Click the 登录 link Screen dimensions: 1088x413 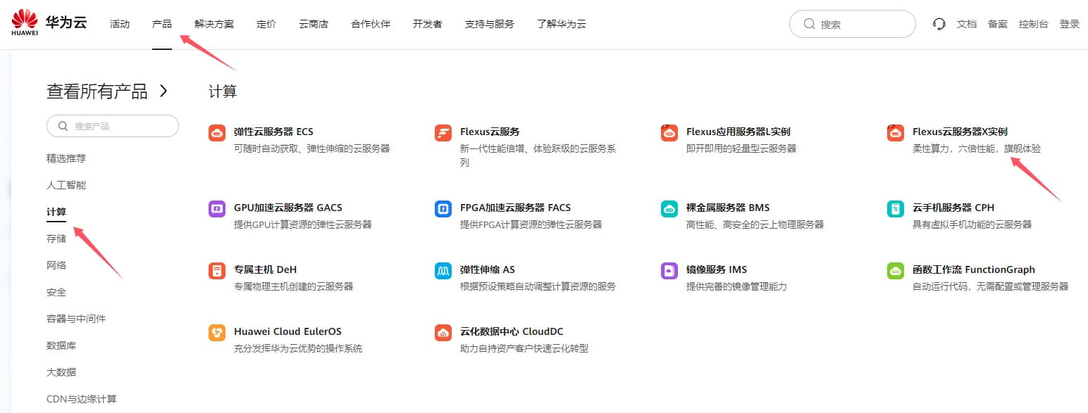coord(1070,23)
